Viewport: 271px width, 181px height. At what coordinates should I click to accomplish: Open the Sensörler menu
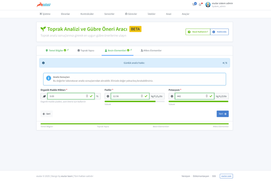(109, 14)
